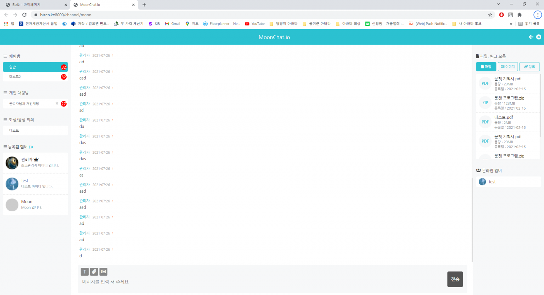Open the YouTube bookmark
Screen dimensions: 544x295
(255, 24)
